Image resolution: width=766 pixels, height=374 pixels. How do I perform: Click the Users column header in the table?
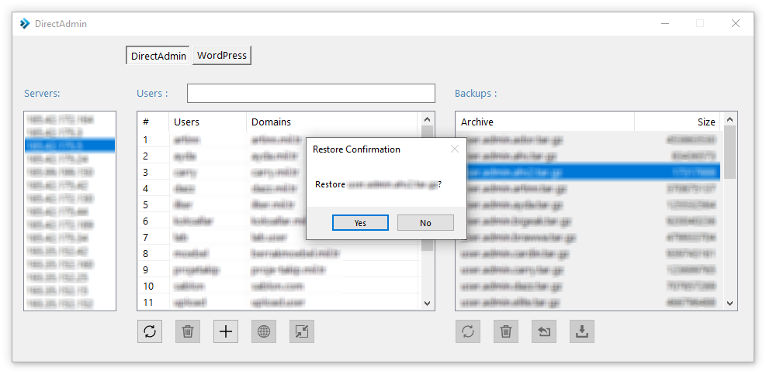tap(208, 122)
